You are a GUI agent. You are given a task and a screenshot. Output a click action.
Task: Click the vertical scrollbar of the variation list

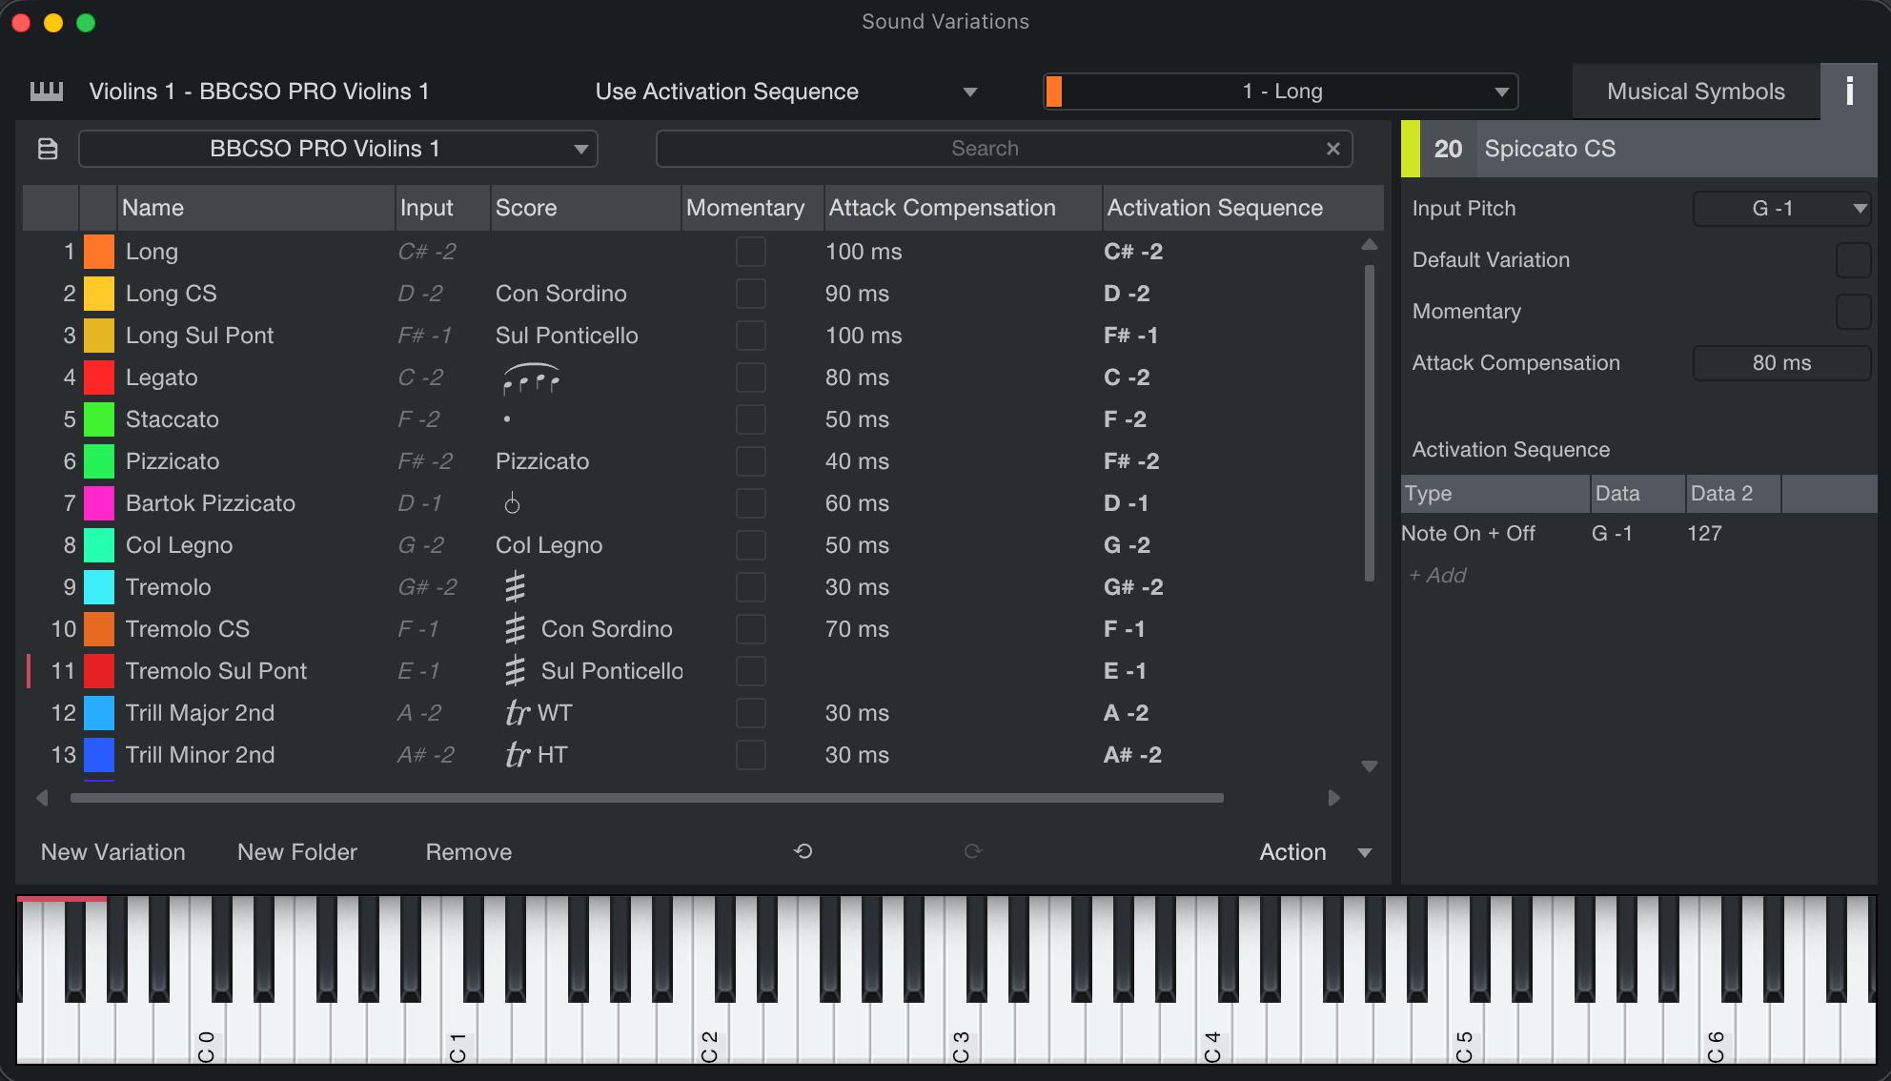1370,422
